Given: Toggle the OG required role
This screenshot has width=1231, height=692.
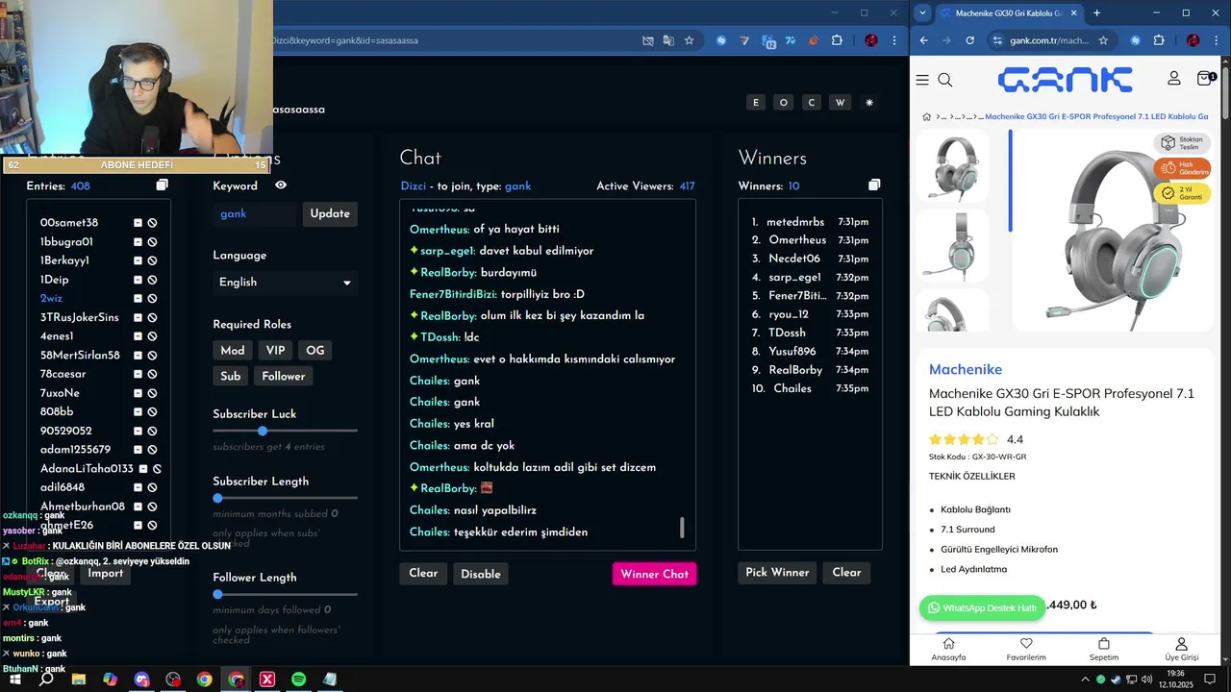Looking at the screenshot, I should pos(315,351).
